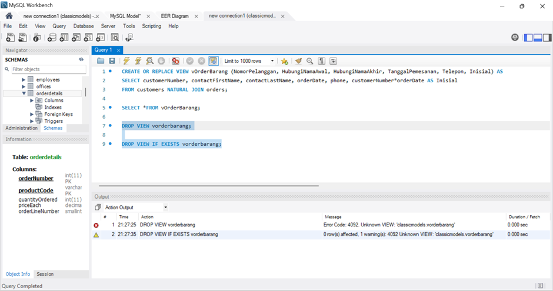Viewport: 553px width, 291px height.
Task: Rollback the current transaction
Action: pos(201,61)
